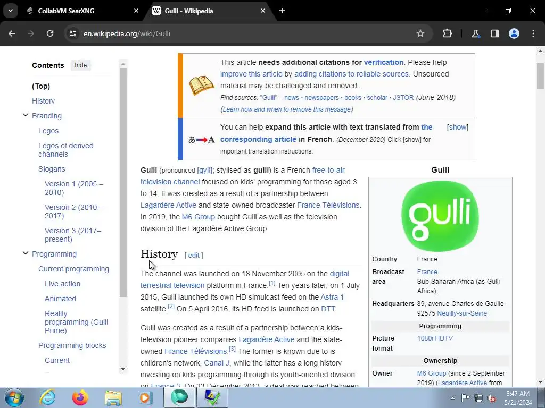The width and height of the screenshot is (545, 408).
Task: Open the Astra 1 satellite link
Action: pyautogui.click(x=332, y=297)
